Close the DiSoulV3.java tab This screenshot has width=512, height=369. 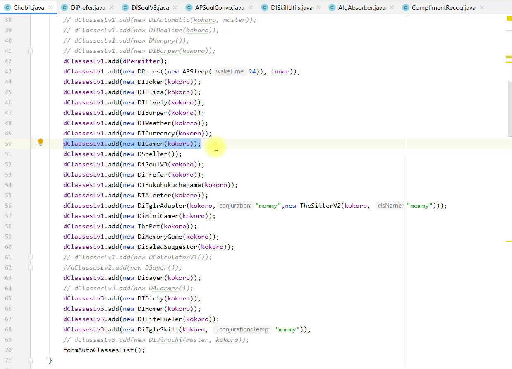(175, 8)
